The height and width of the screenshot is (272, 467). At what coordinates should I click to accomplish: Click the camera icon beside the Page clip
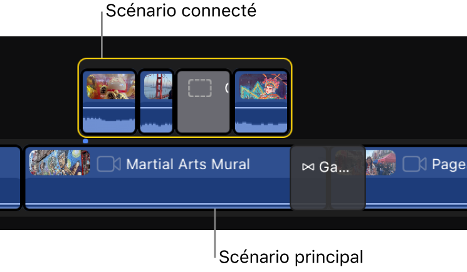414,164
